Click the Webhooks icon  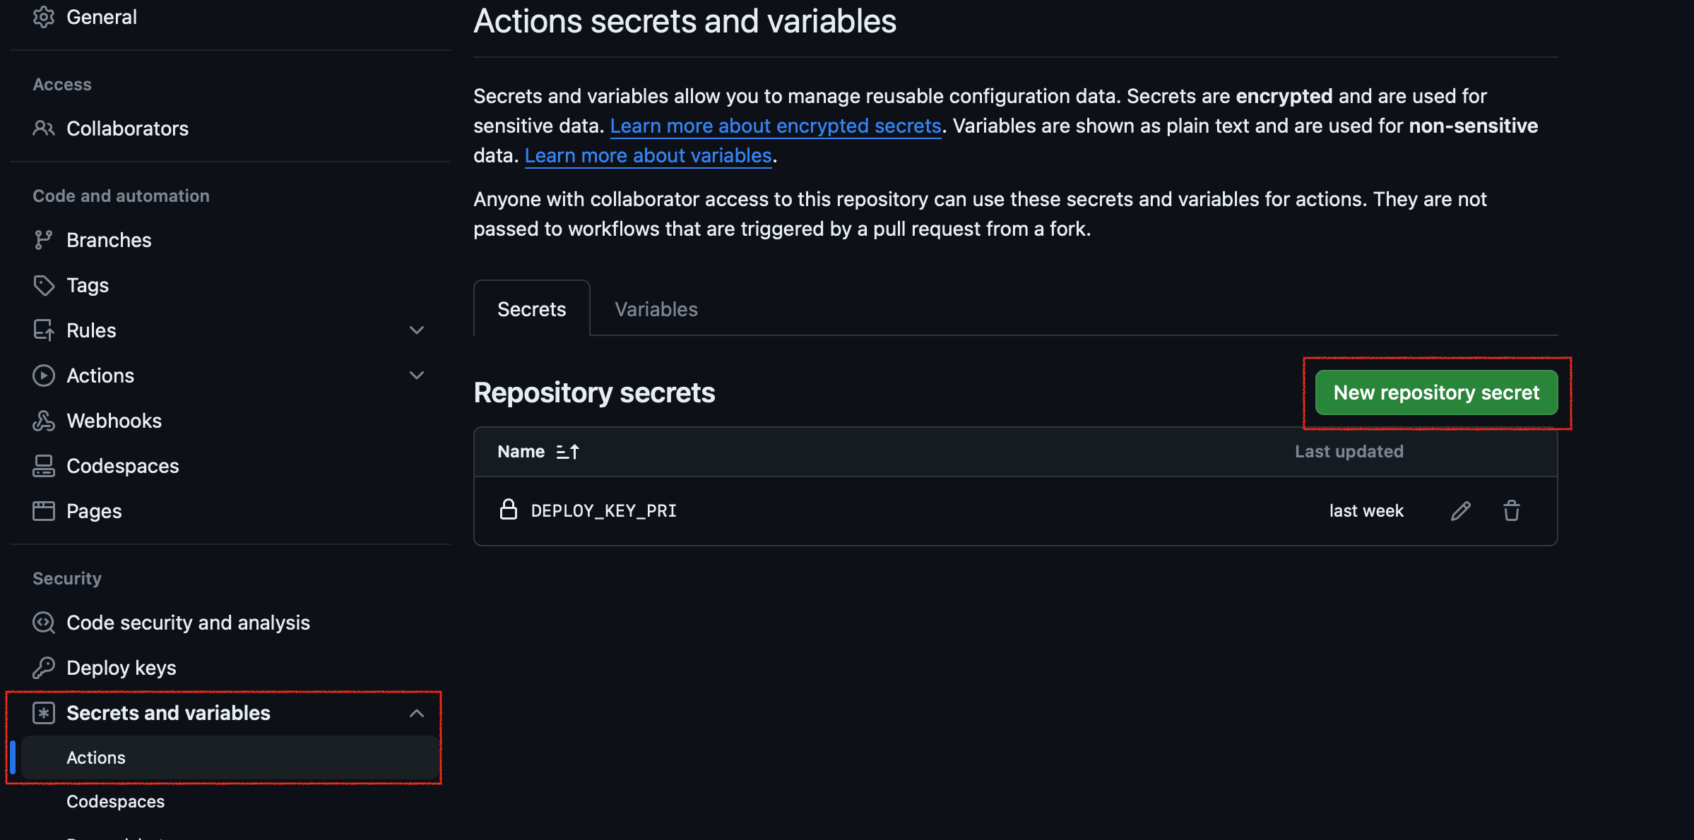click(x=43, y=420)
